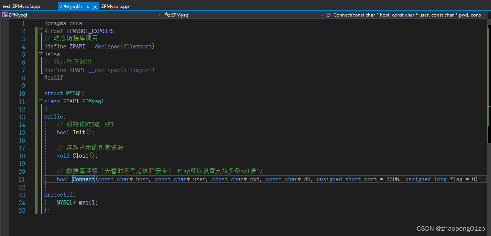
Task: Click flag = 0 parameter default
Action: point(462,179)
